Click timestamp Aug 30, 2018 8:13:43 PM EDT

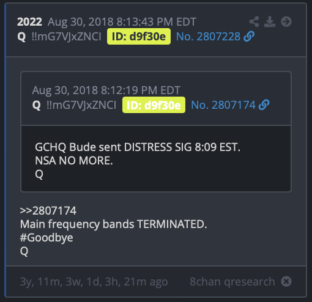(122, 22)
